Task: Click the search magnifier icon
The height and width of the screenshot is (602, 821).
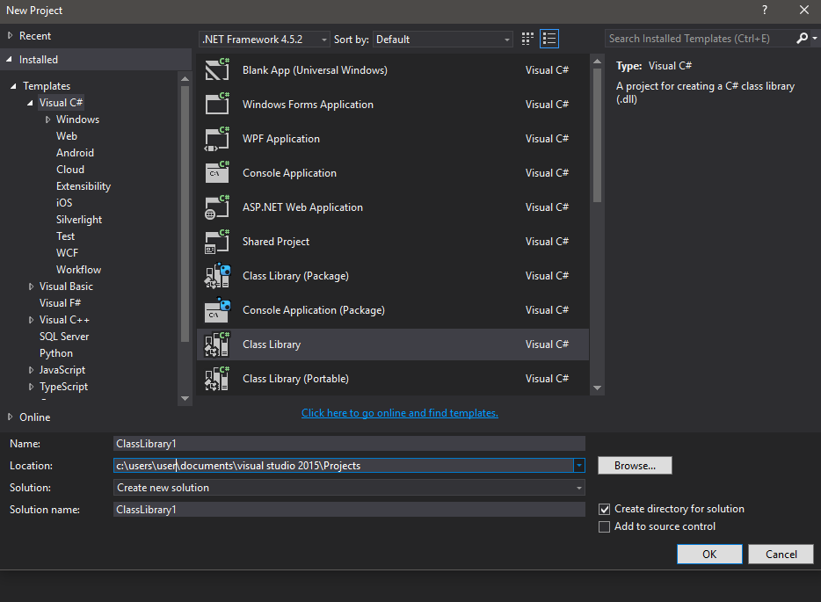Action: pos(803,38)
